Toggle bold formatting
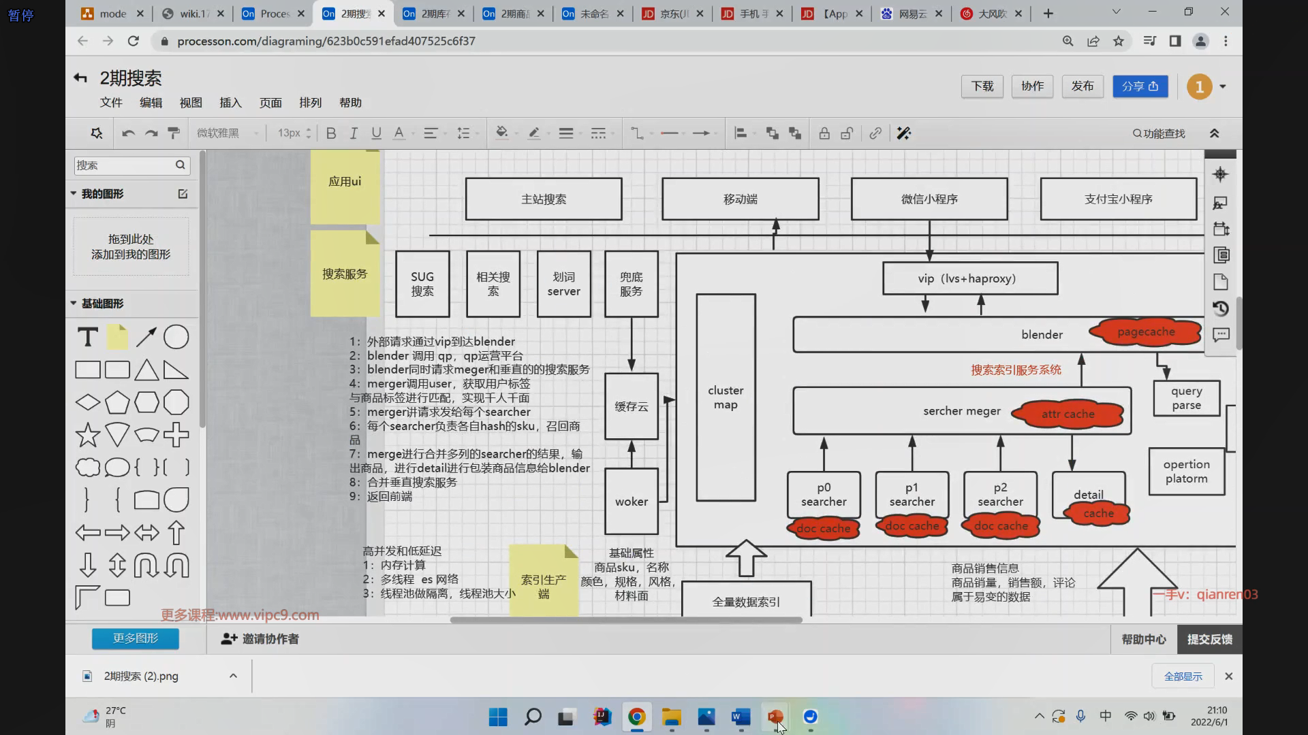This screenshot has height=735, width=1308. pyautogui.click(x=331, y=133)
